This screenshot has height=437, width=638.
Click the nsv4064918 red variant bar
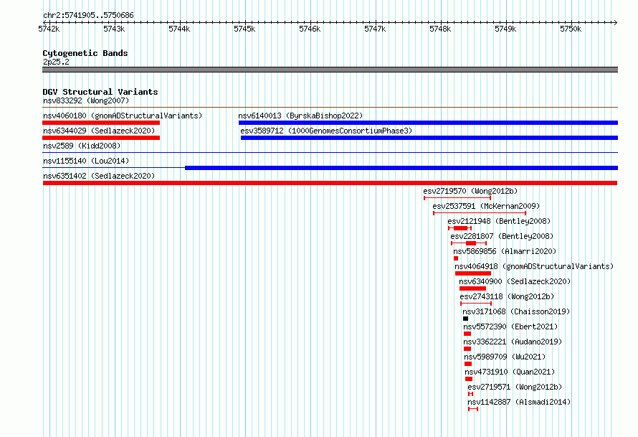coord(473,273)
